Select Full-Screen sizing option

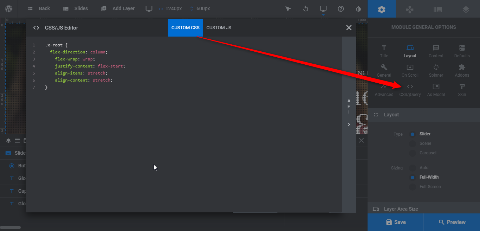tap(413, 187)
